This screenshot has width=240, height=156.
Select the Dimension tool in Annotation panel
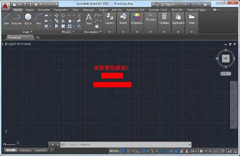[x=97, y=16]
